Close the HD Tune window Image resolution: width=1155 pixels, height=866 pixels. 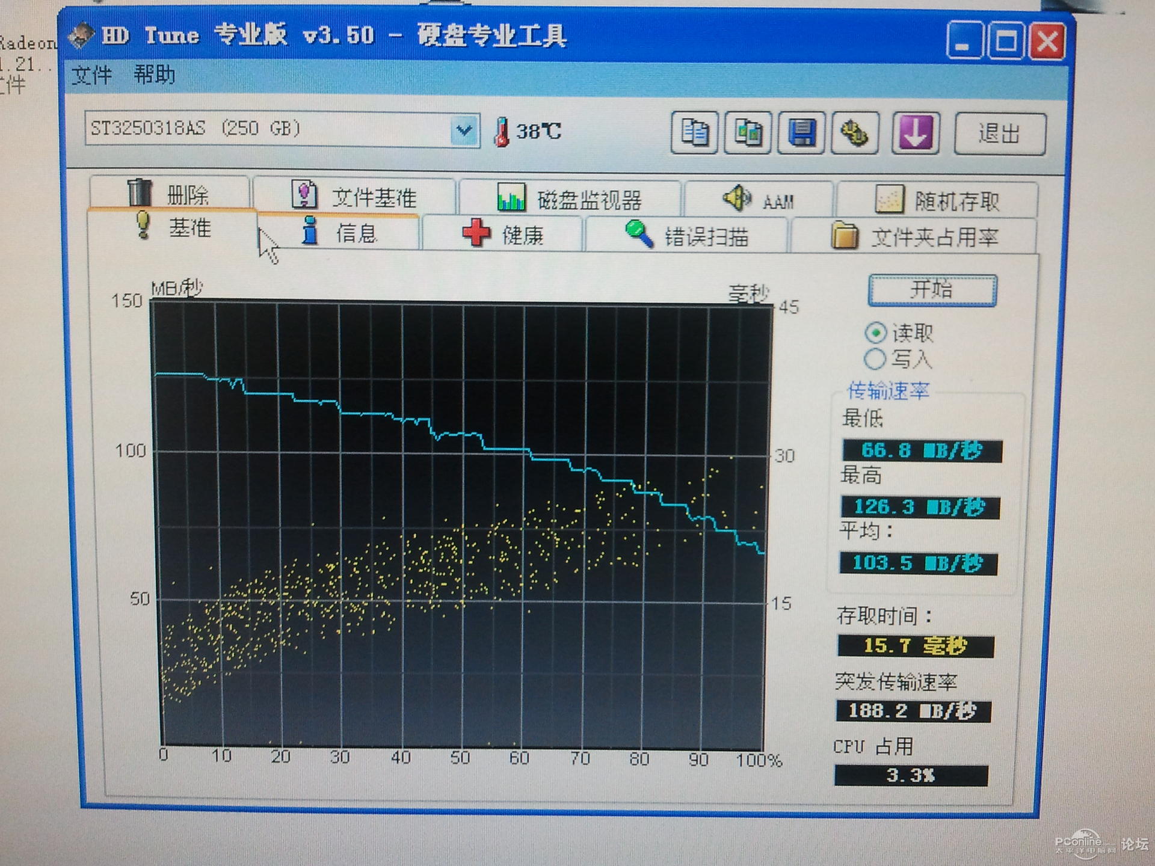(1047, 41)
